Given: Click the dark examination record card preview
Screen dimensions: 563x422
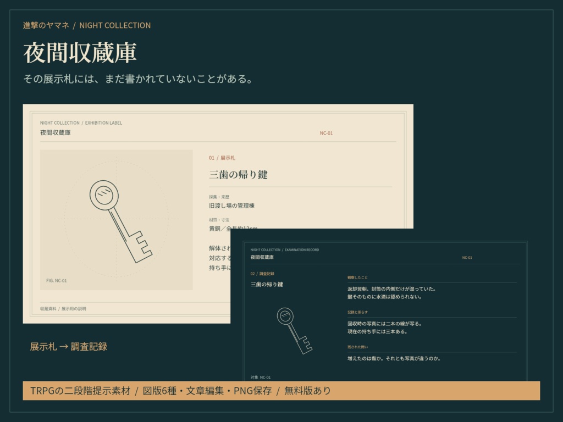Looking at the screenshot, I should 385,305.
